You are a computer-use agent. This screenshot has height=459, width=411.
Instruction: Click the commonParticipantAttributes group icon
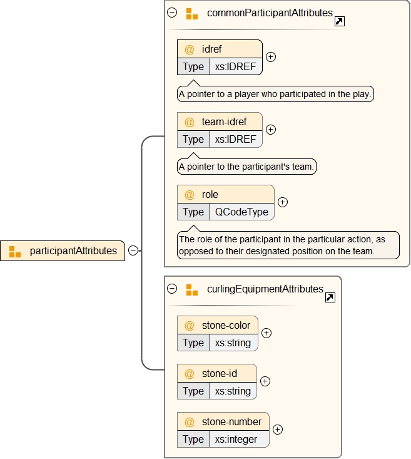pos(192,13)
